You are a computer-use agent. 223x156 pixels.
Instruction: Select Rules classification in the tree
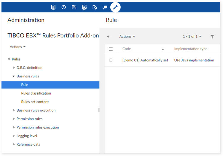pyautogui.click(x=36, y=93)
